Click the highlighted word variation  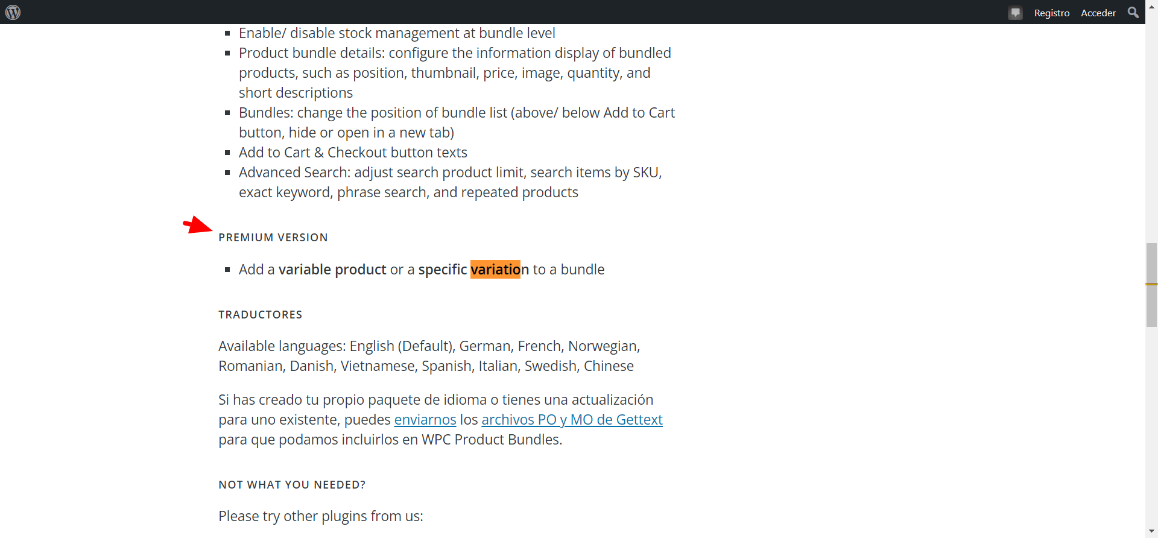(495, 270)
